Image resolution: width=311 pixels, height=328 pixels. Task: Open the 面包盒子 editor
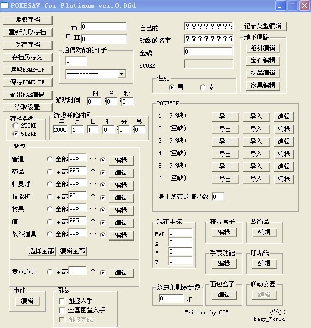(x=224, y=295)
